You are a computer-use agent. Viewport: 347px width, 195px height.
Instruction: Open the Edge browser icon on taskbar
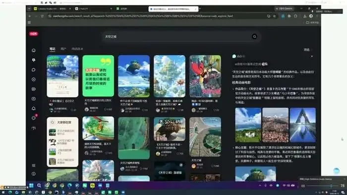69,185
